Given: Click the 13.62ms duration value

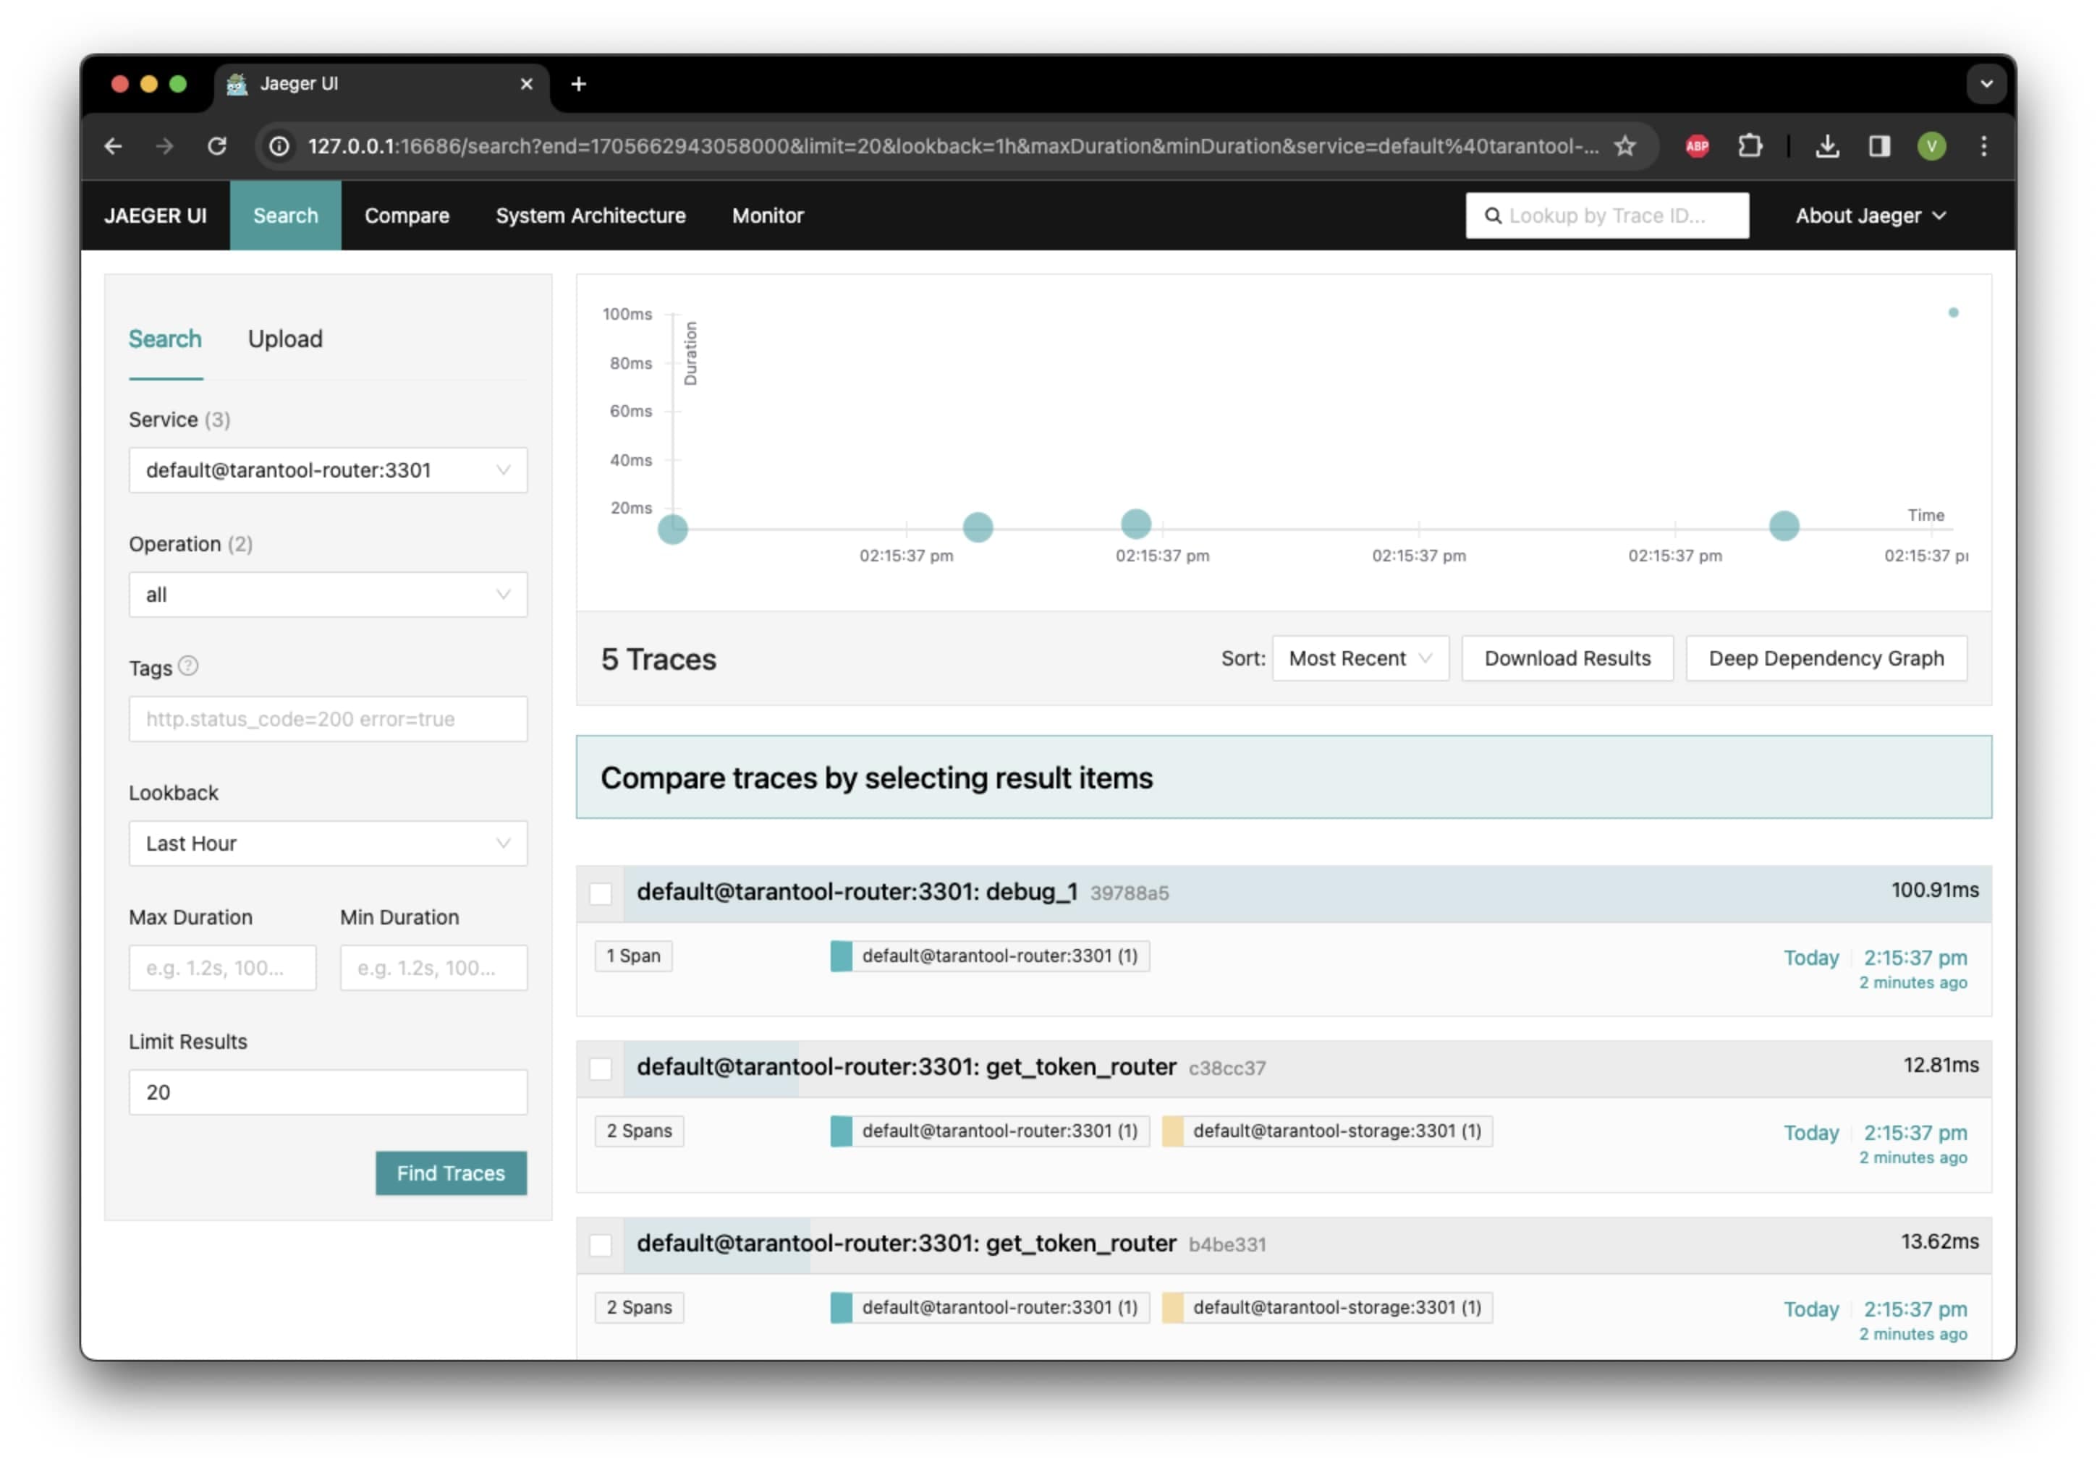Looking at the screenshot, I should pyautogui.click(x=1940, y=1241).
